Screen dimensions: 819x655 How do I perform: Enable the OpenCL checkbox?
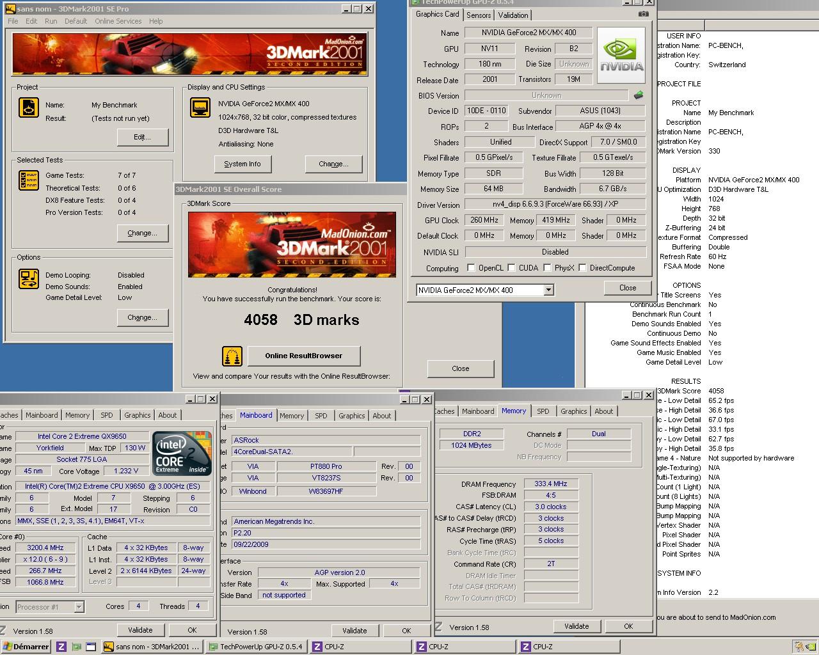click(471, 268)
